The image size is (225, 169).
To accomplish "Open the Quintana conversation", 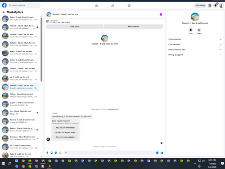I will pyautogui.click(x=20, y=138).
